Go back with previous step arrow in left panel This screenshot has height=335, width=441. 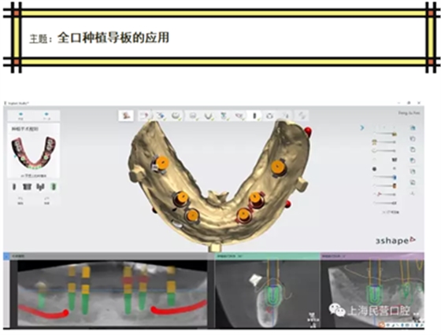[20, 116]
